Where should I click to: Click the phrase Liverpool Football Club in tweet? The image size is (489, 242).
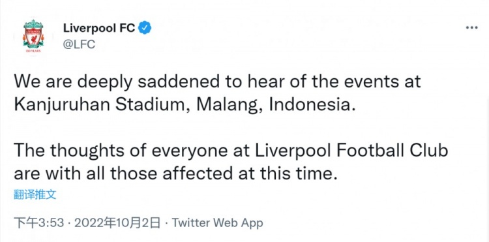pos(352,151)
